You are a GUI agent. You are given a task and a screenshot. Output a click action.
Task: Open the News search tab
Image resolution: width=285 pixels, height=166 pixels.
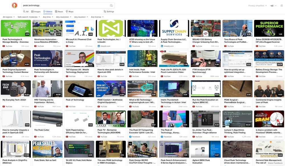pyautogui.click(x=59, y=12)
